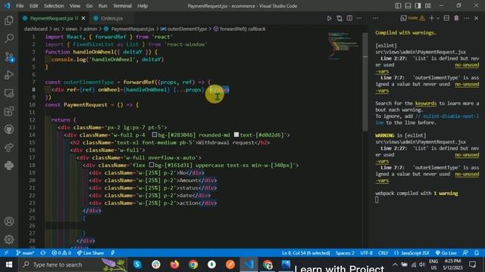Screen dimensions: 485x272
Task: Expand the 'views' breadcrumb
Action: point(71,29)
